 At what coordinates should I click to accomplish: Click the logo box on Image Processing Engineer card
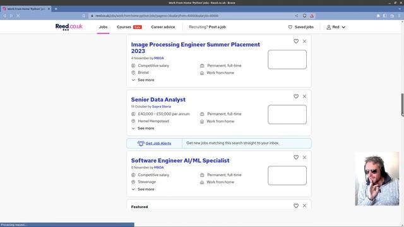pos(287,59)
